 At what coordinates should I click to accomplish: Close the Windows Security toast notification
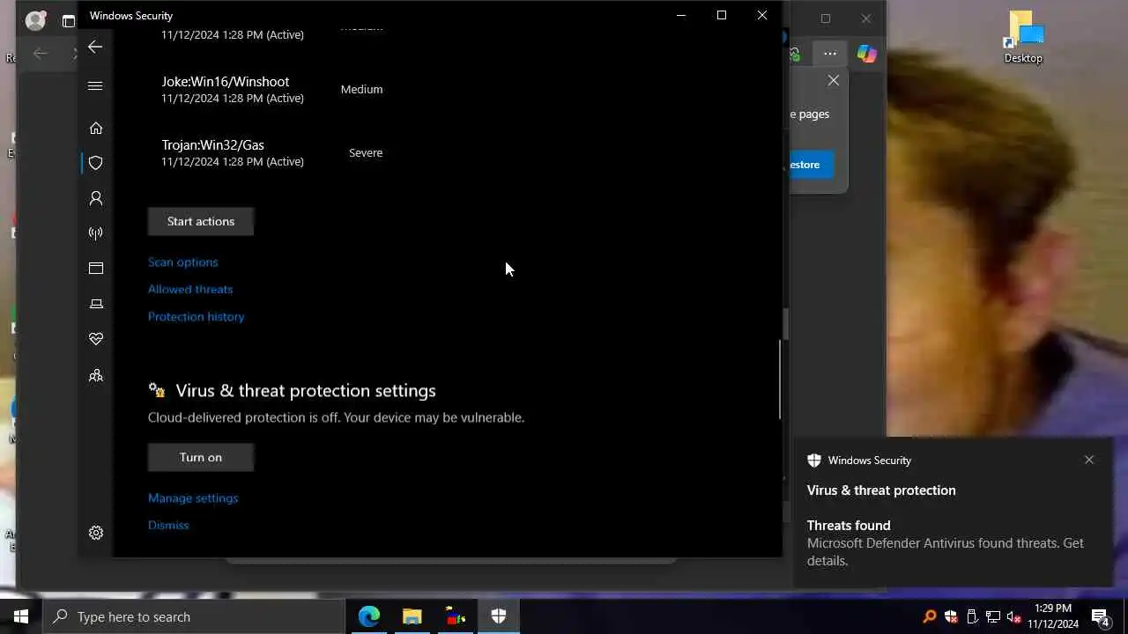tap(1089, 460)
